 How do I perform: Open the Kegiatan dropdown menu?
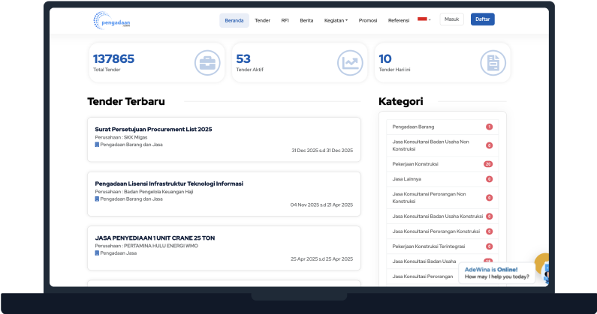336,20
